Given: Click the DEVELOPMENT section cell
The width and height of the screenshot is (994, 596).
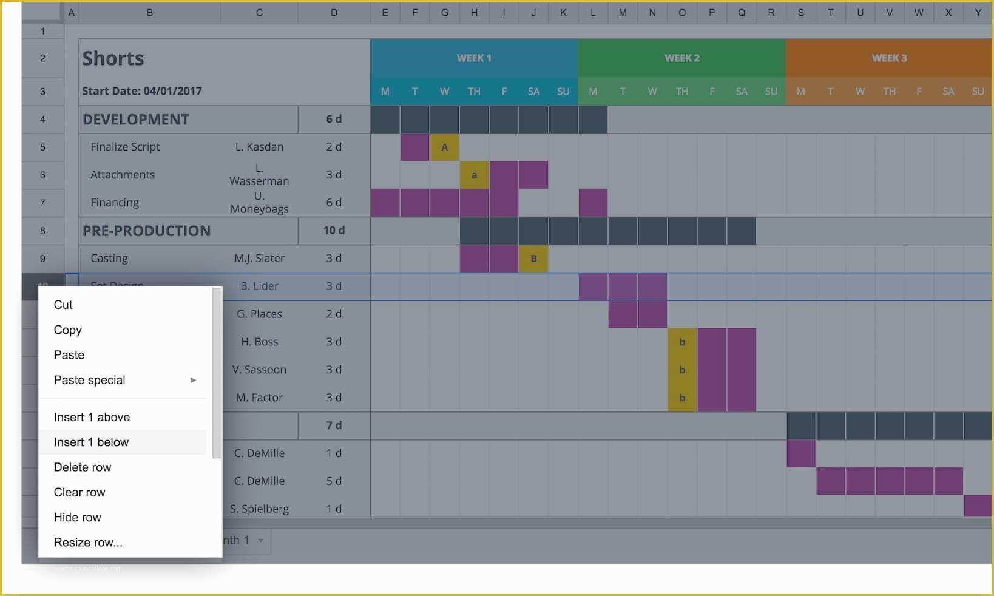Looking at the screenshot, I should (189, 120).
